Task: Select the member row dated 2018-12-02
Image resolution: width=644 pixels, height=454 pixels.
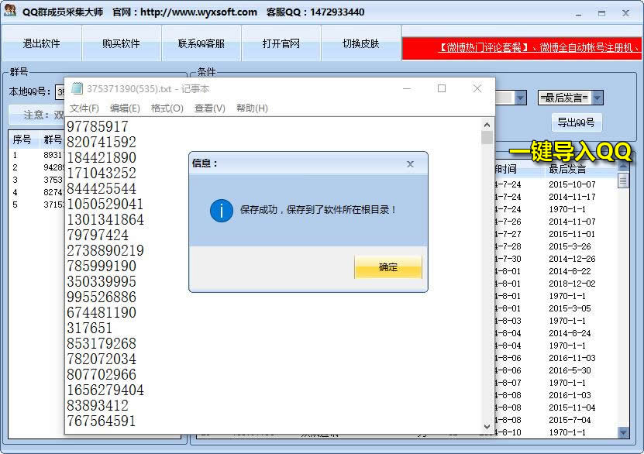Action: click(x=556, y=284)
